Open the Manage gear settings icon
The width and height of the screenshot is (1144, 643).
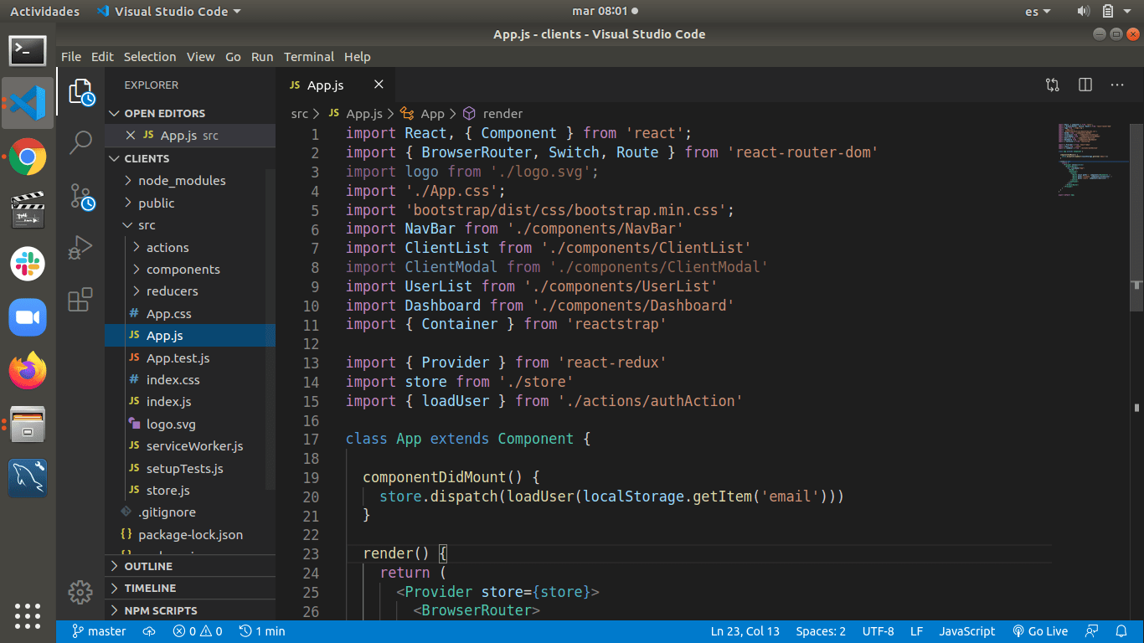pyautogui.click(x=80, y=593)
